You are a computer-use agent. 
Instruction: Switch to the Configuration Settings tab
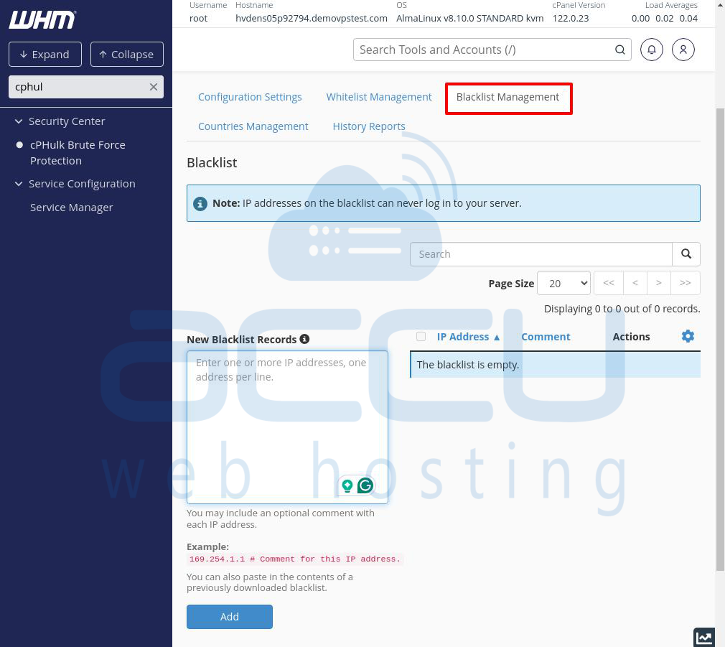[250, 97]
